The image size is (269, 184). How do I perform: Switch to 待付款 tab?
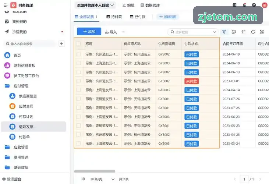(114, 17)
